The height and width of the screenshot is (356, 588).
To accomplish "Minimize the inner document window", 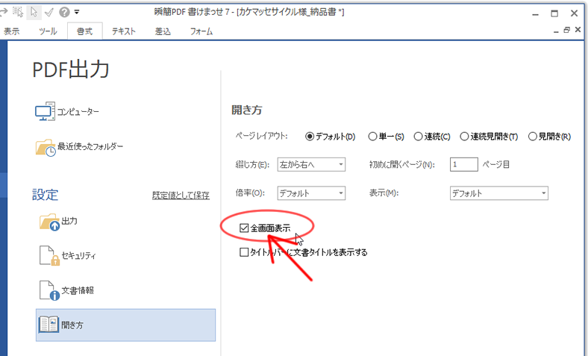I will pos(556,31).
